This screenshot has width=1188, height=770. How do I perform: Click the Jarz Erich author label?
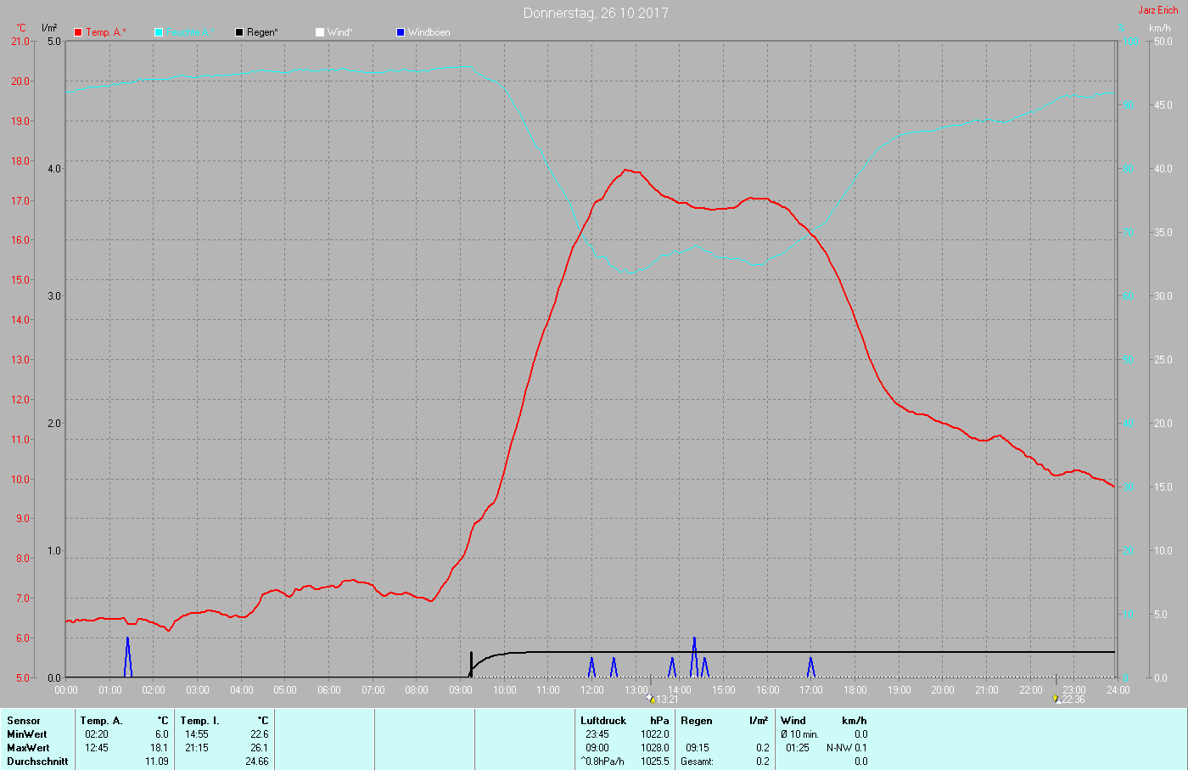pyautogui.click(x=1158, y=10)
